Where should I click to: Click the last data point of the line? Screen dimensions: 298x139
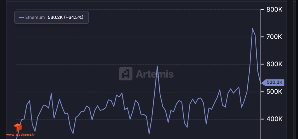(261, 83)
